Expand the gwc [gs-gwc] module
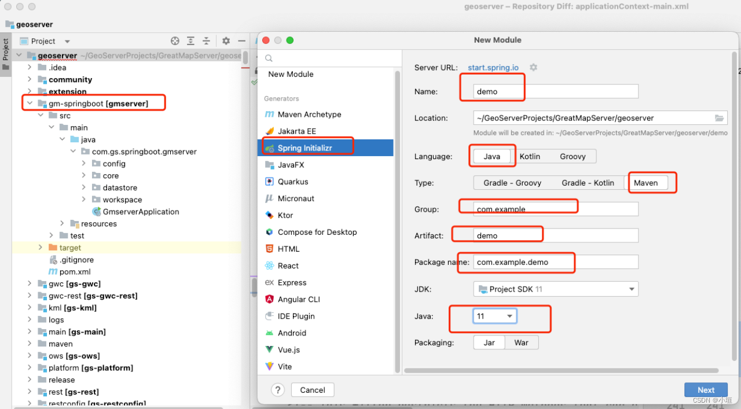The height and width of the screenshot is (409, 741). click(30, 284)
